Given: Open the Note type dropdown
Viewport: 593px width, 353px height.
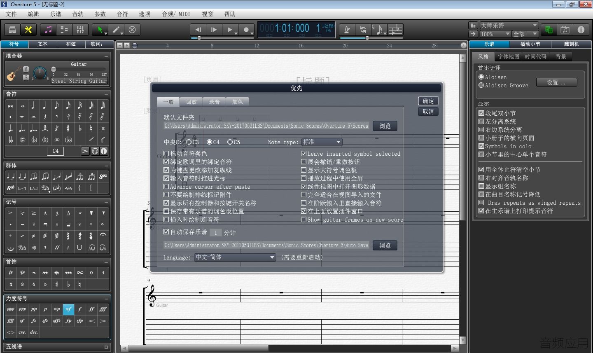Looking at the screenshot, I should pos(322,142).
